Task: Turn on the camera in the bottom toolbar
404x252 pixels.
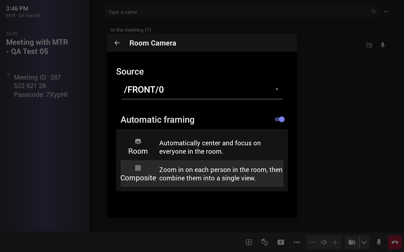Action: 352,242
